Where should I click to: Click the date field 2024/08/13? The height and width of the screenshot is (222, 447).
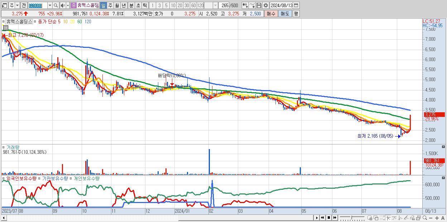[x=282, y=5]
